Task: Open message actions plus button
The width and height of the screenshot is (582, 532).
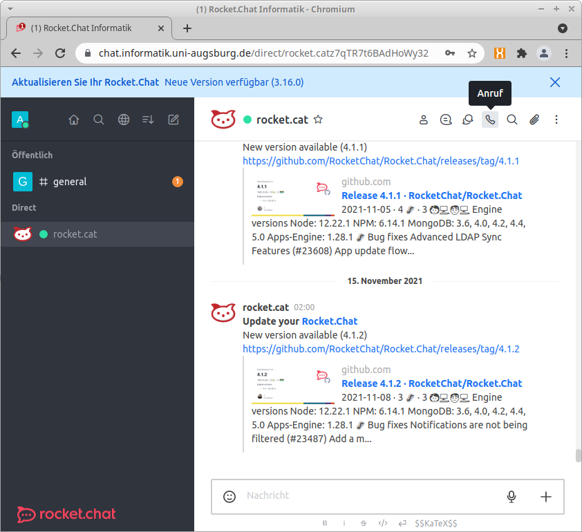Action: 545,496
